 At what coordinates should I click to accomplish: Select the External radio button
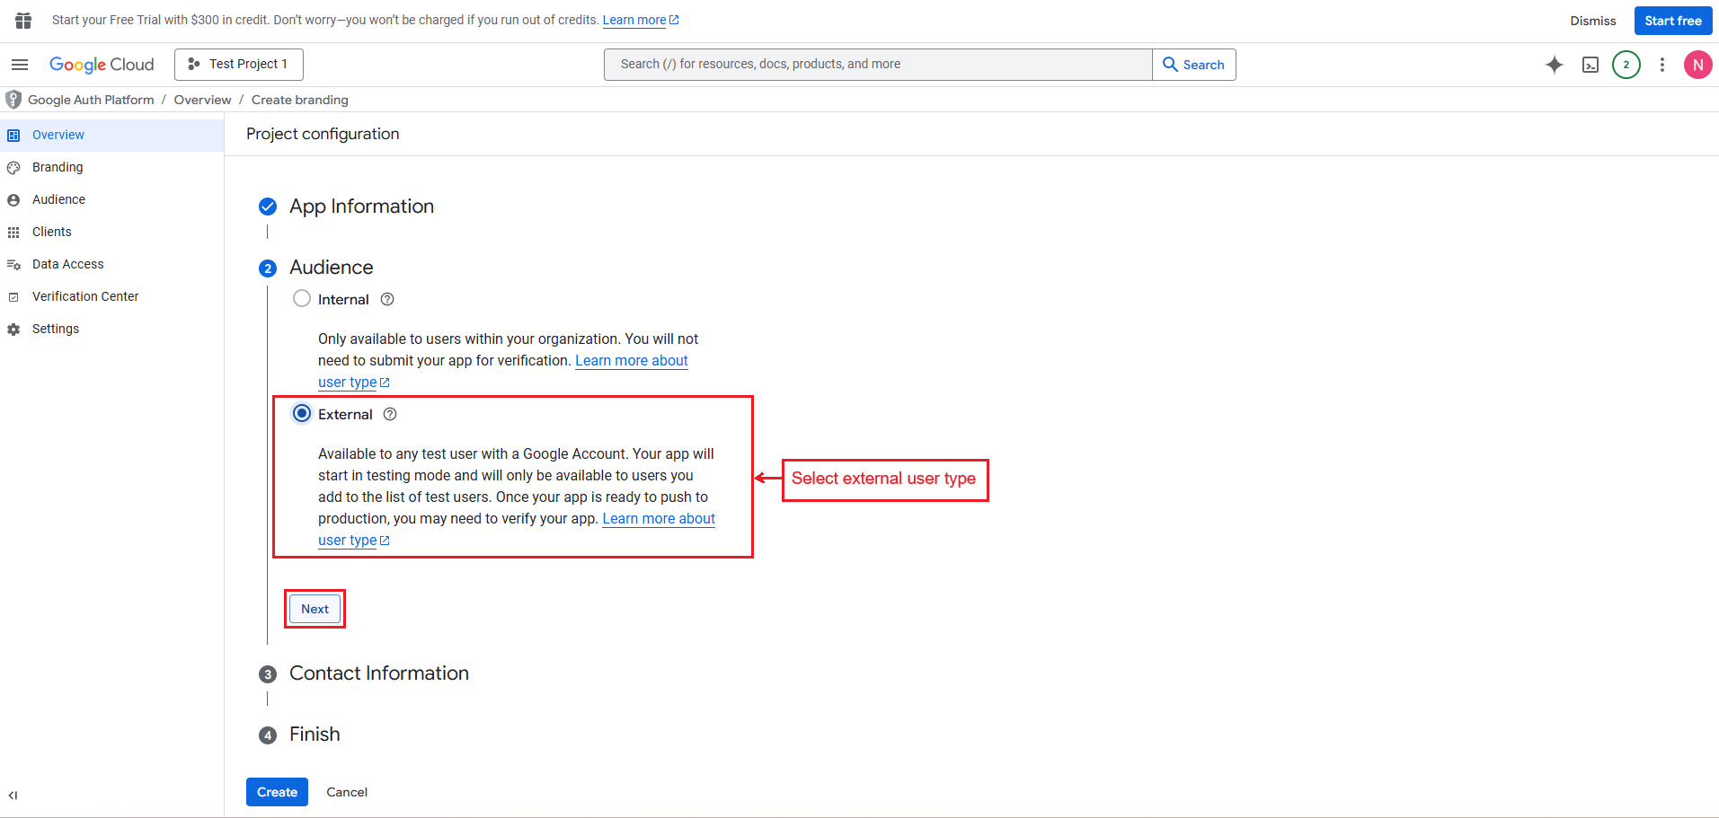click(x=302, y=414)
